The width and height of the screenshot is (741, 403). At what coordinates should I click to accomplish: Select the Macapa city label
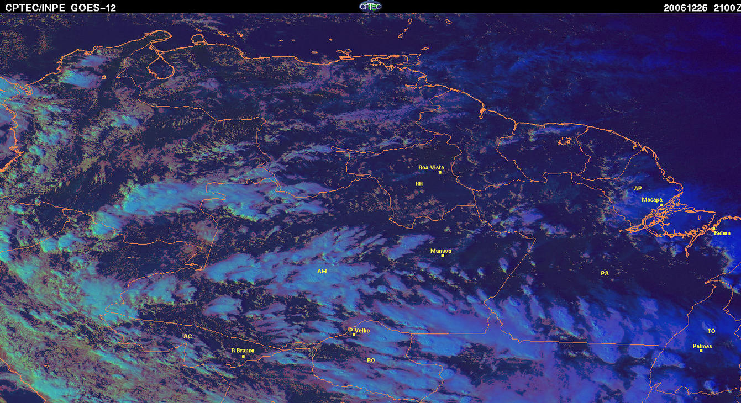[x=652, y=199]
